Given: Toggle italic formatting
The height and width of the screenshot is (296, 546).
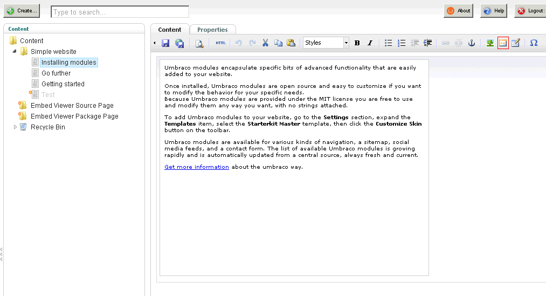Looking at the screenshot, I should point(370,43).
